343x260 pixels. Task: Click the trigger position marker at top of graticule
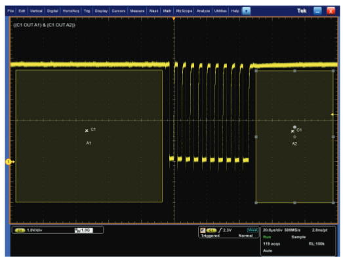coord(174,19)
